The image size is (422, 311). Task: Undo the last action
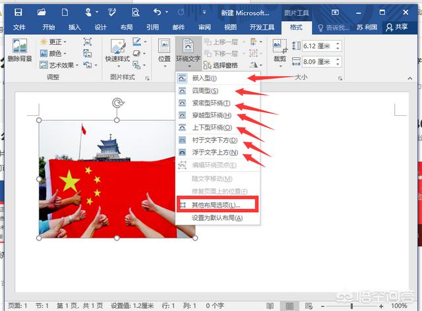tap(157, 12)
